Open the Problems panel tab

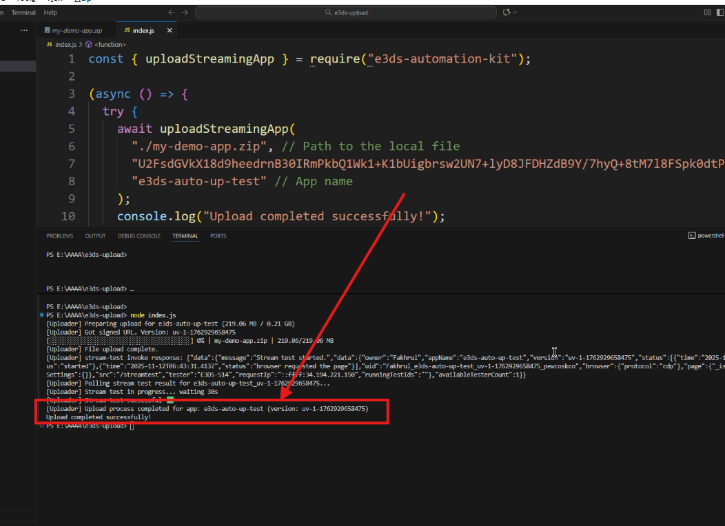(x=60, y=236)
